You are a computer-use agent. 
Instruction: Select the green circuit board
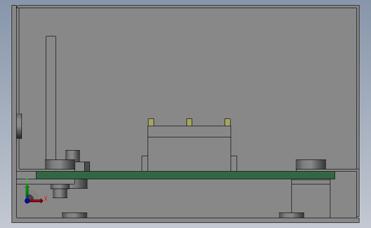[x=185, y=175]
